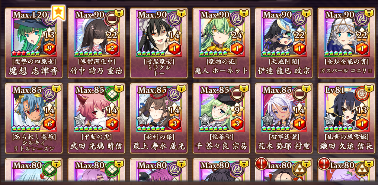The image size is (378, 185).
Task: Open the 武田 光璃 晴信 card portrait
Action: (96, 109)
